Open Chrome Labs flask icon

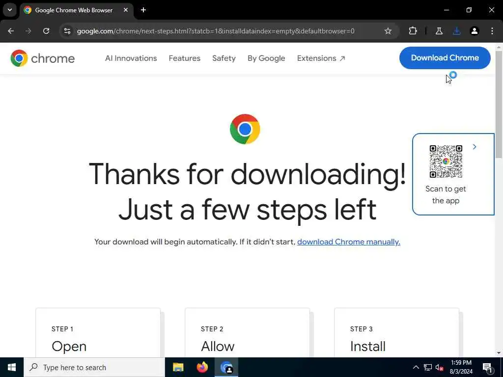click(x=439, y=31)
